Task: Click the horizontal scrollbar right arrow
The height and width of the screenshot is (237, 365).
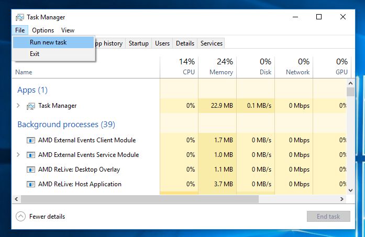Action: tap(342, 199)
